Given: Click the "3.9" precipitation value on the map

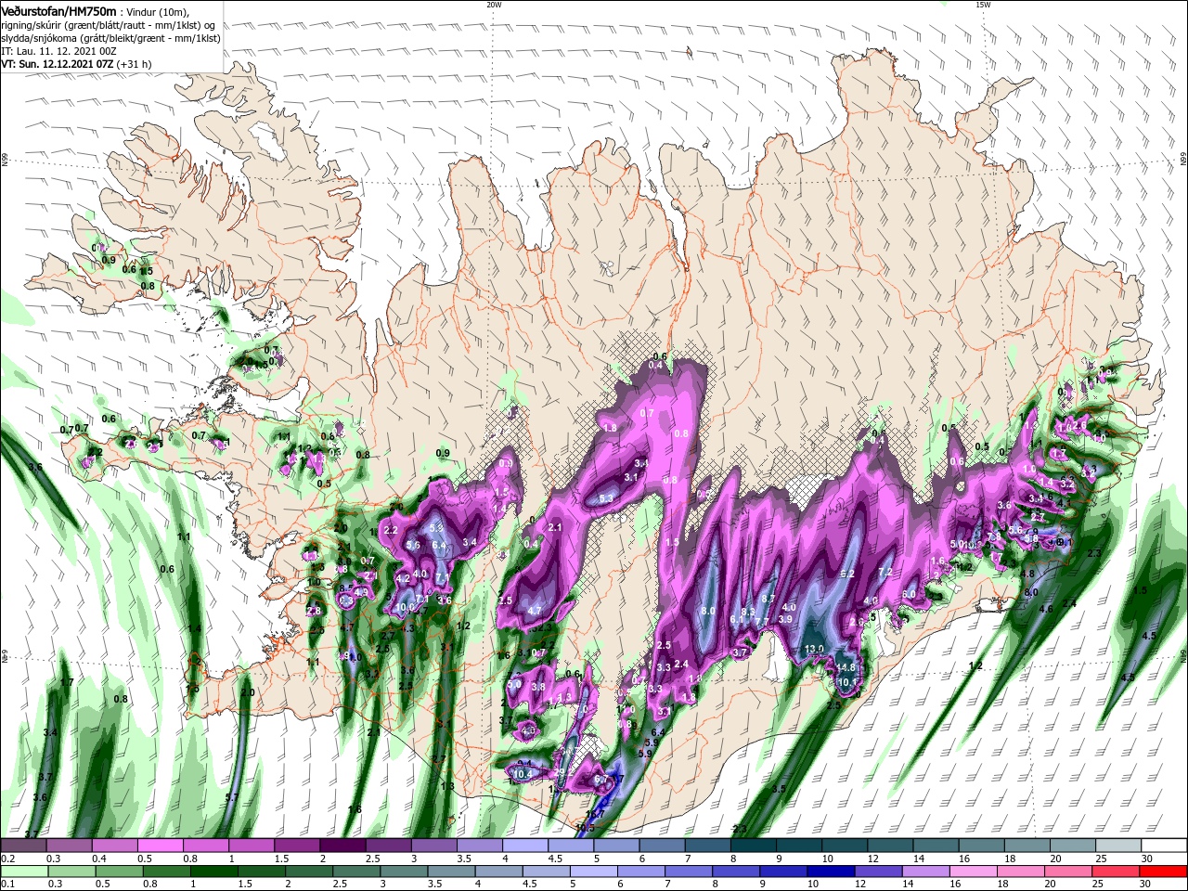Looking at the screenshot, I should (x=785, y=619).
